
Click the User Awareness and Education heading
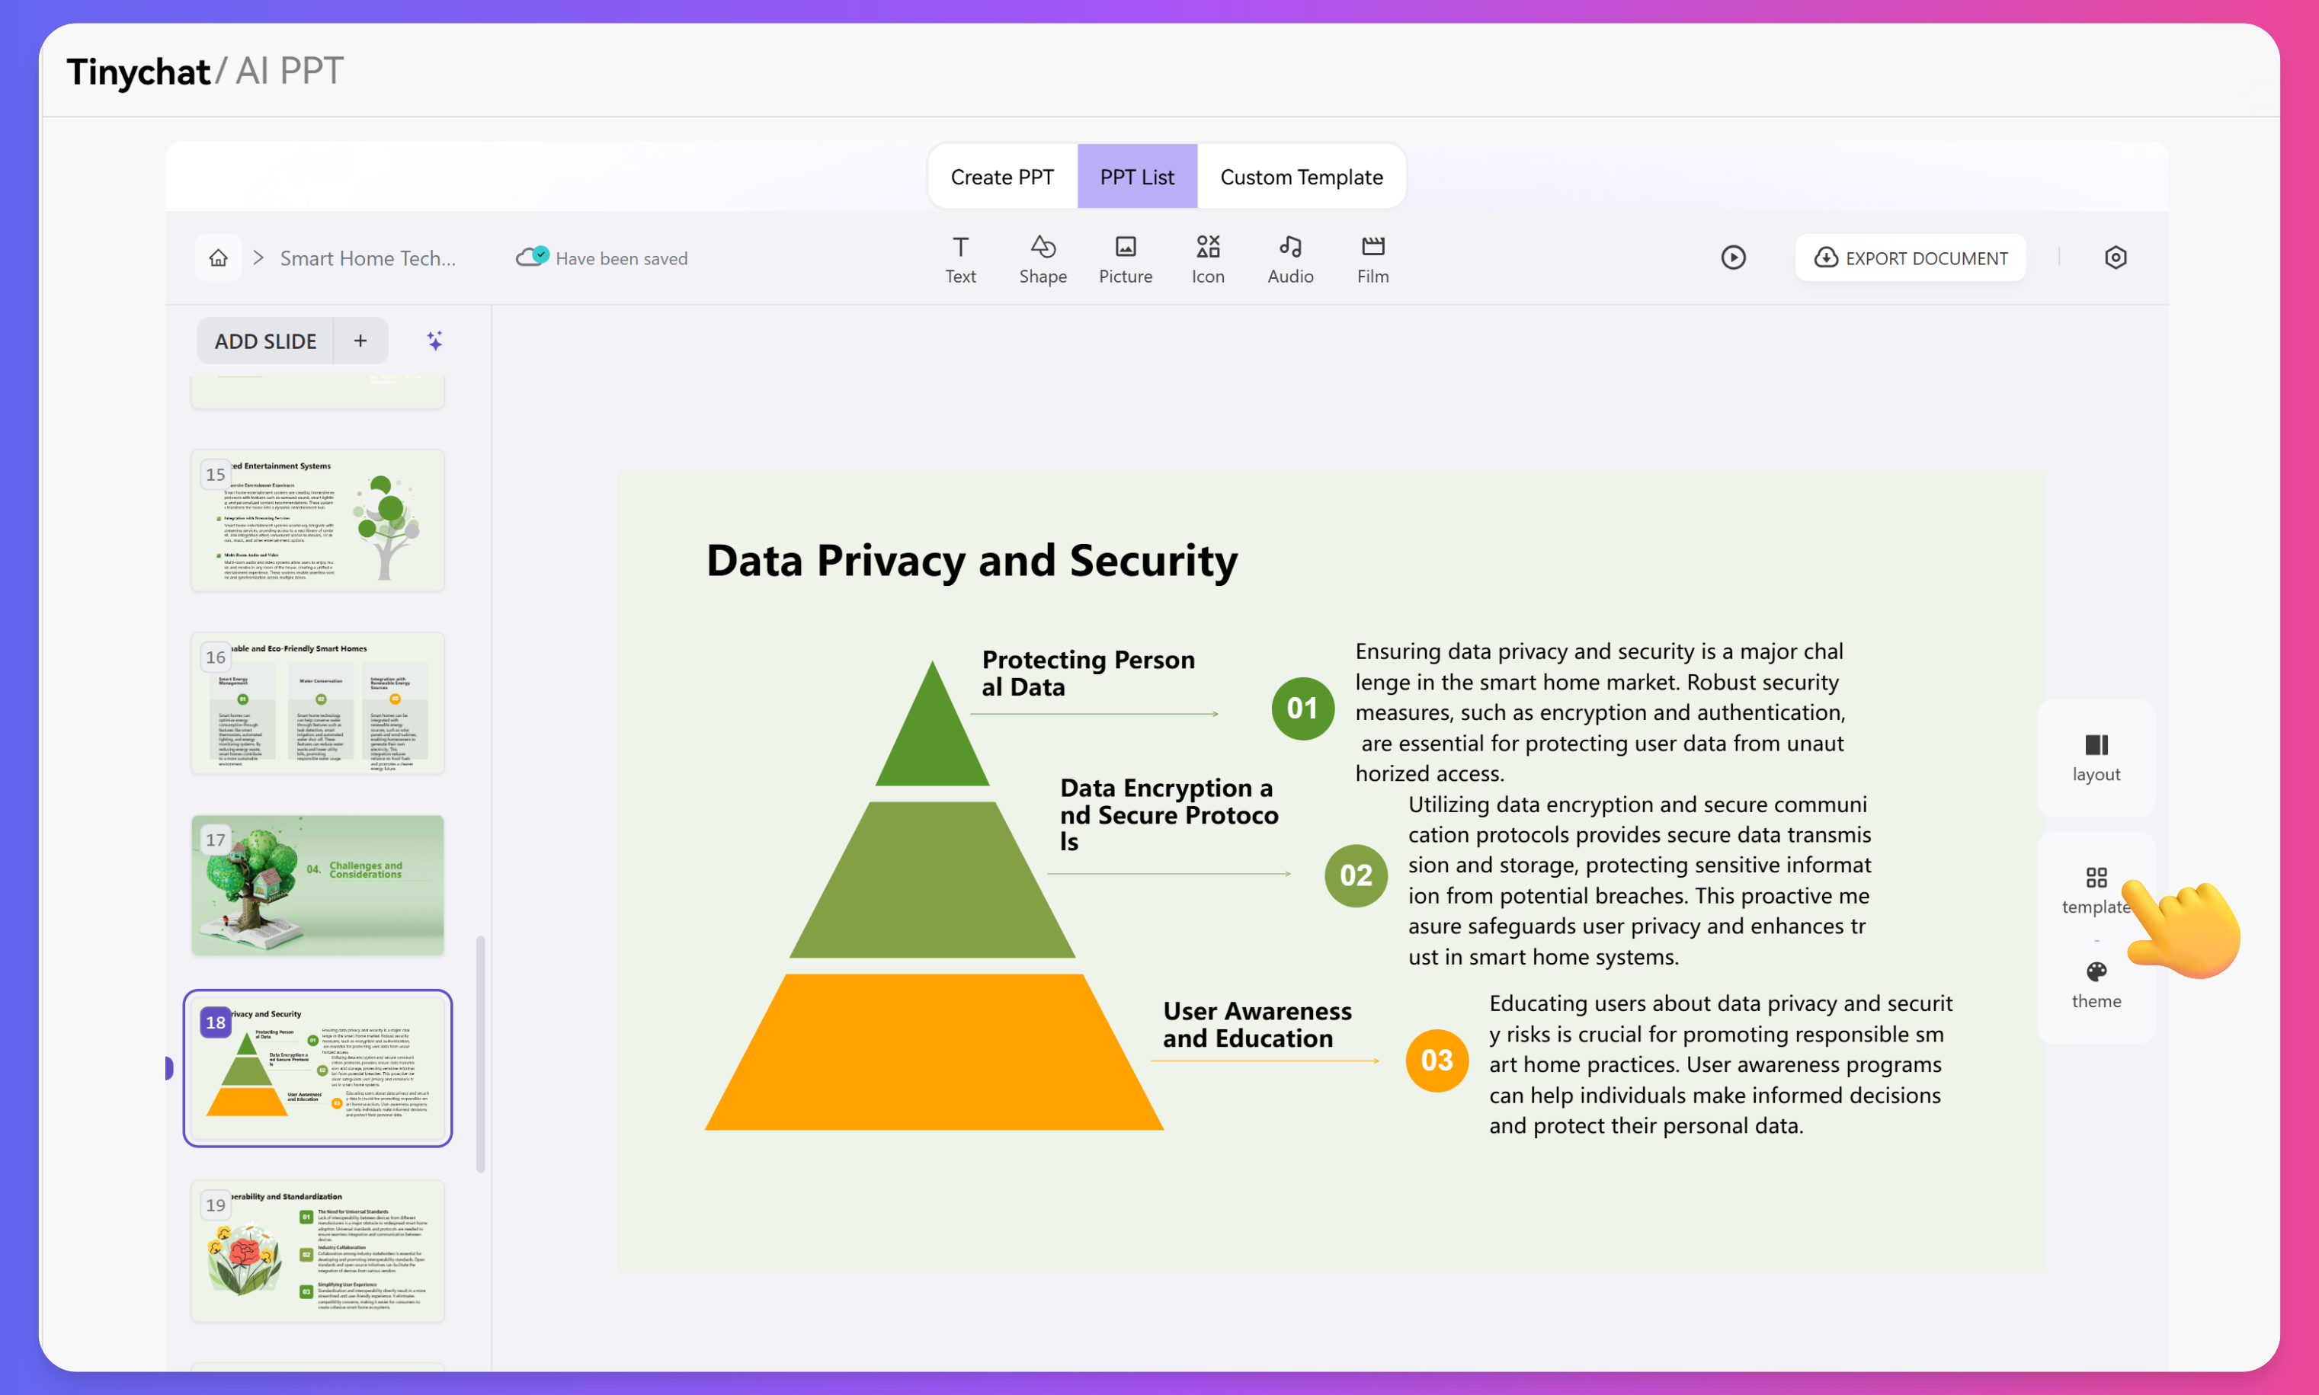(x=1257, y=1025)
